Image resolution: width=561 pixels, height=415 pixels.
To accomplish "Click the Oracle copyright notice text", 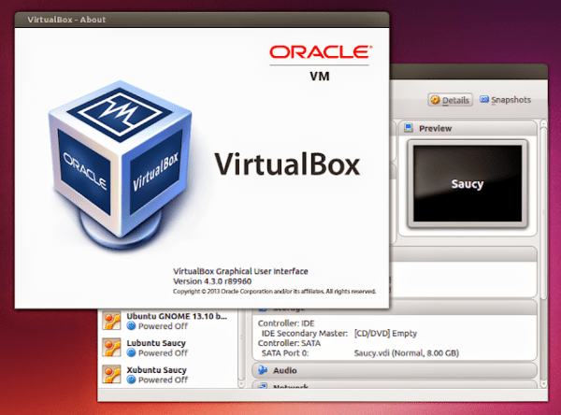I will point(274,292).
